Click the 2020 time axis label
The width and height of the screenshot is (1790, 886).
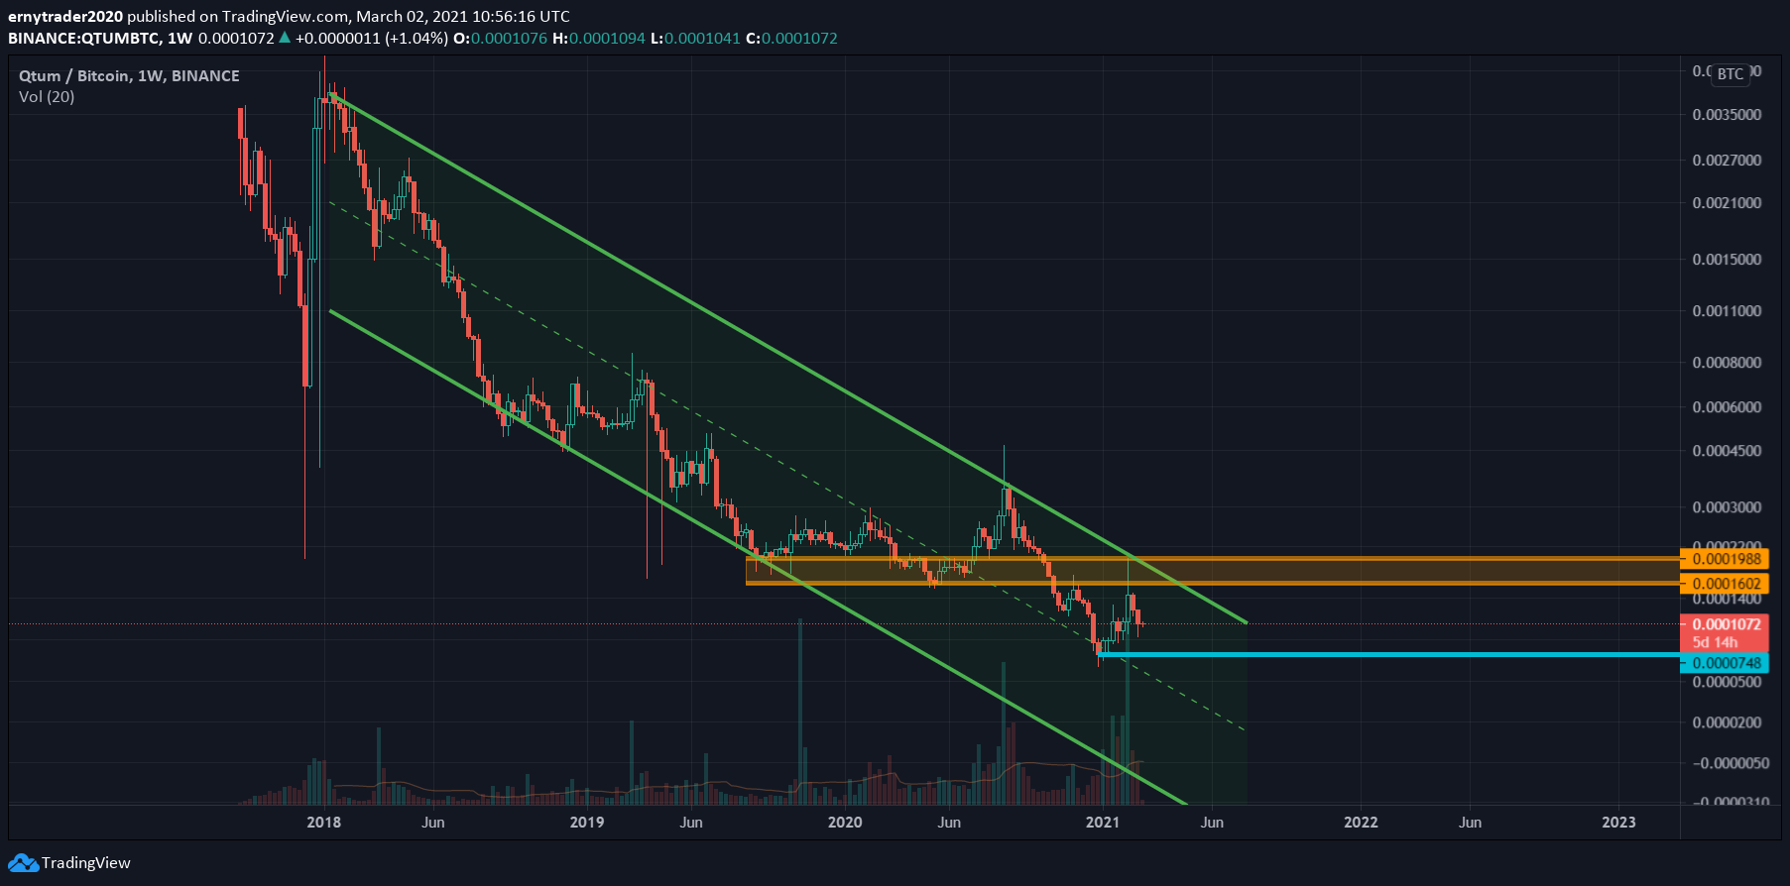coord(845,823)
